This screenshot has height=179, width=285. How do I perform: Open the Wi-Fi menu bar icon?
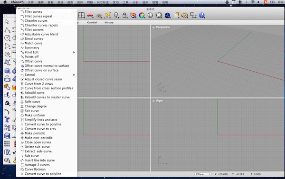(253, 2)
